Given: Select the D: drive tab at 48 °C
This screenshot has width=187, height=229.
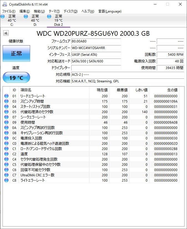Looking at the screenshot, I should (35, 21).
